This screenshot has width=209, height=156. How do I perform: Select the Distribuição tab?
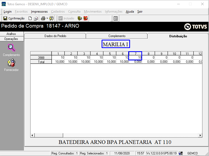(x=178, y=36)
